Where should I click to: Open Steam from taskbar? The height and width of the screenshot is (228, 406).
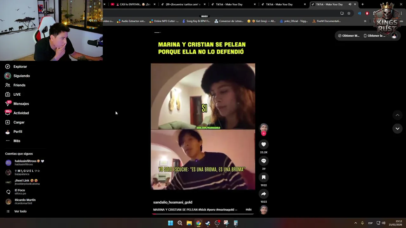208,223
